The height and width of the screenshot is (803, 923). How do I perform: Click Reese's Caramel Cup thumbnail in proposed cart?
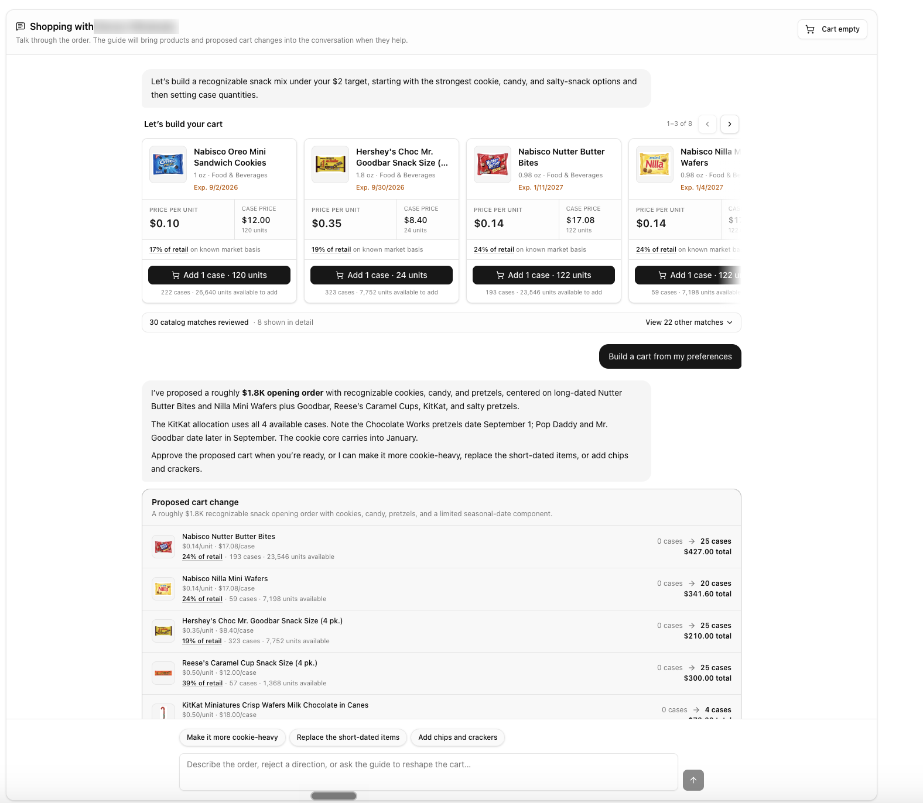pyautogui.click(x=163, y=673)
